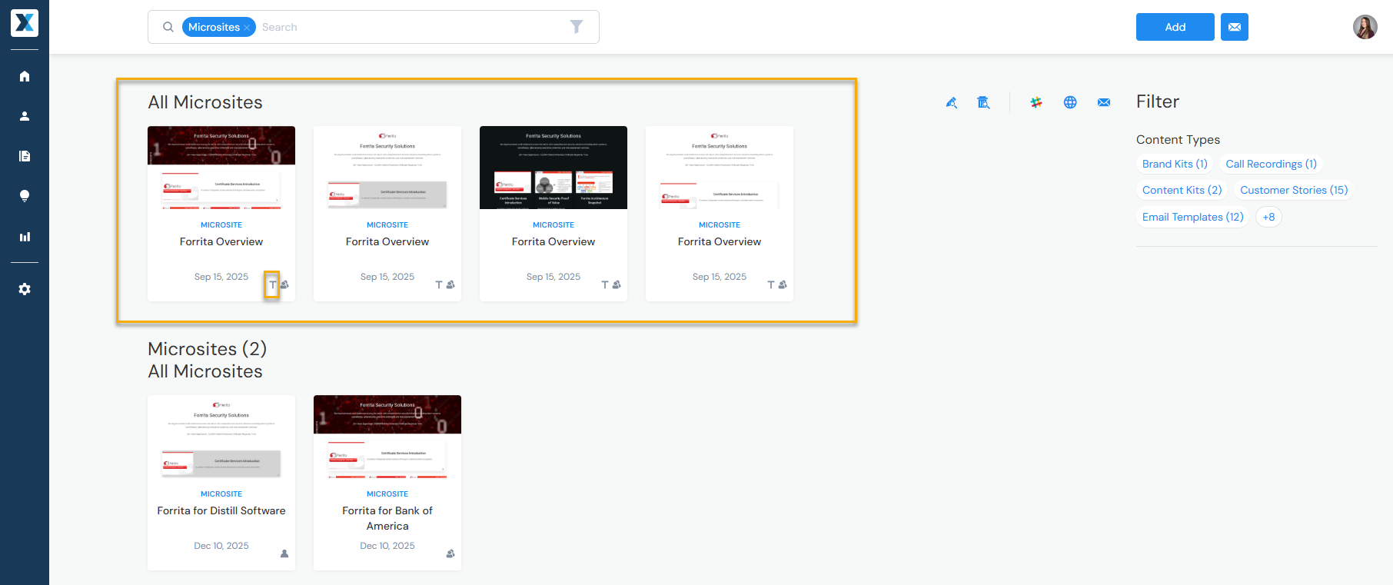Open the bar chart icon in the sidebar
The height and width of the screenshot is (585, 1393).
(x=25, y=237)
